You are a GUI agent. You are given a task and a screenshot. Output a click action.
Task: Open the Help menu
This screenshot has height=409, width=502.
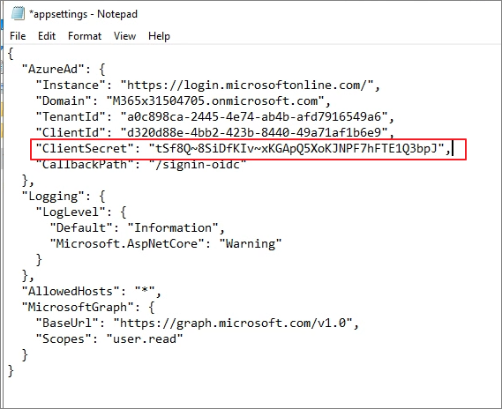tap(159, 36)
